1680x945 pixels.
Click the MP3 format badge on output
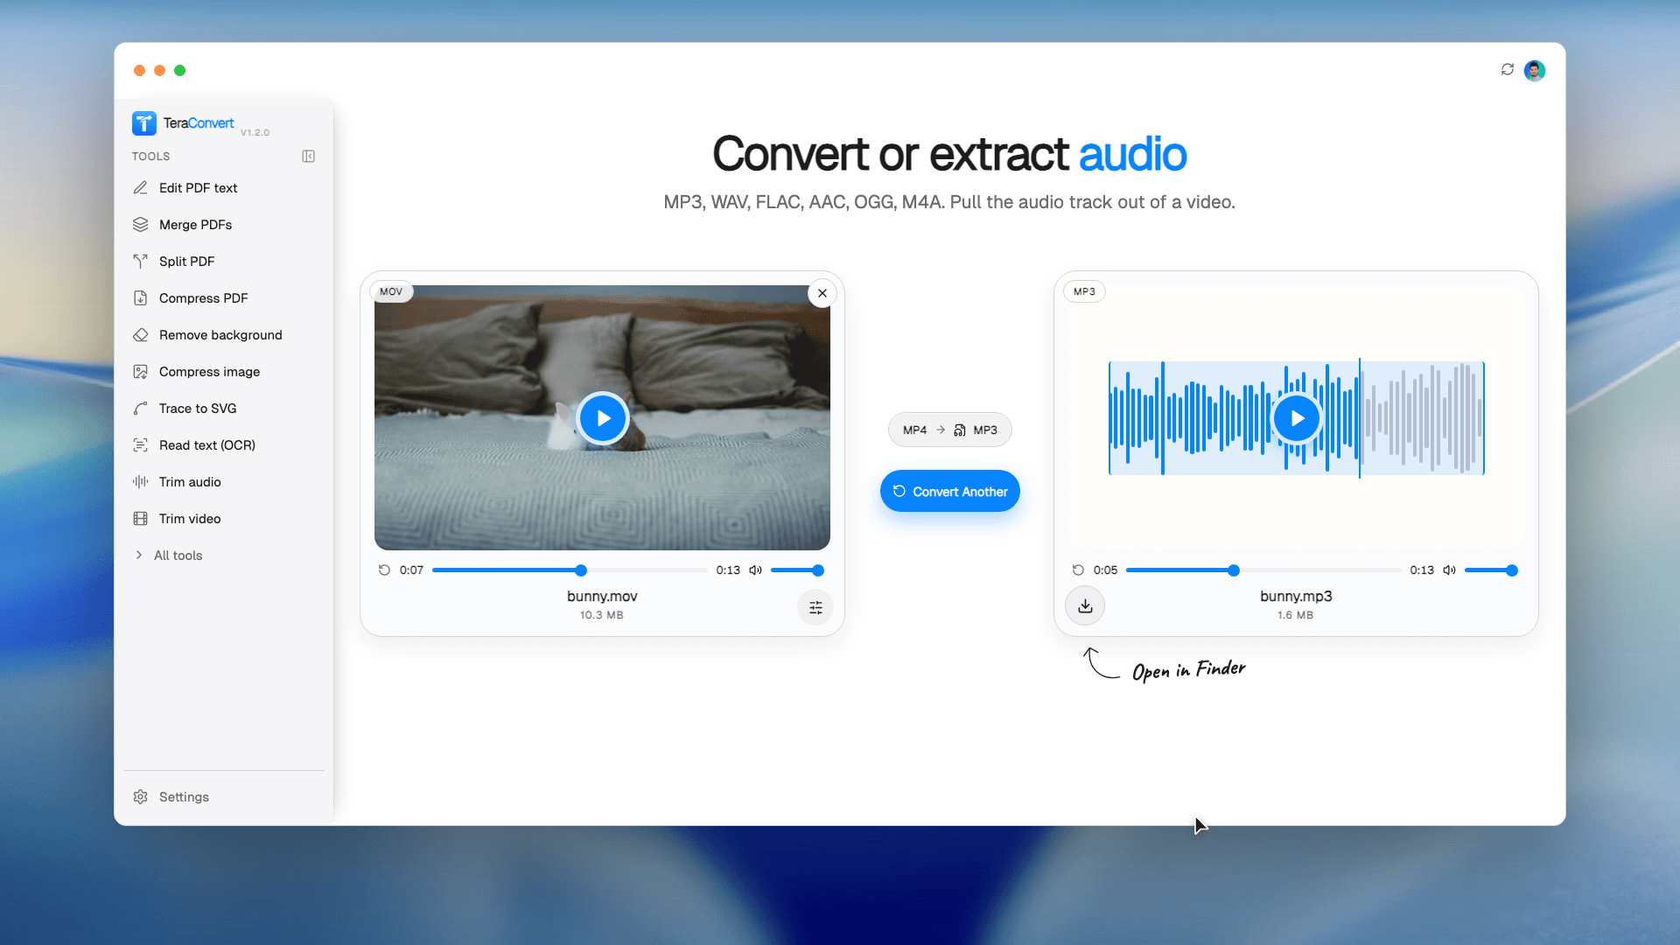click(x=1084, y=291)
